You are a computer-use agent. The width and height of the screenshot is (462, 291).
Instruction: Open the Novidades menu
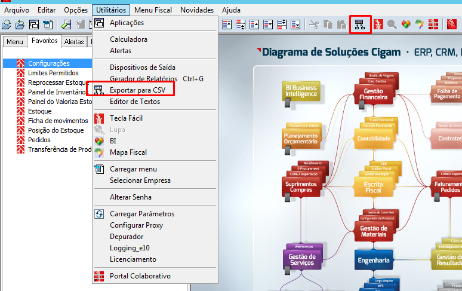pos(197,10)
